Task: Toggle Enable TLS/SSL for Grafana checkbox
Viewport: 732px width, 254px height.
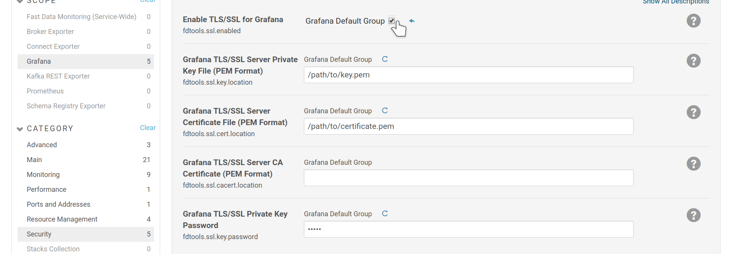Action: (392, 21)
